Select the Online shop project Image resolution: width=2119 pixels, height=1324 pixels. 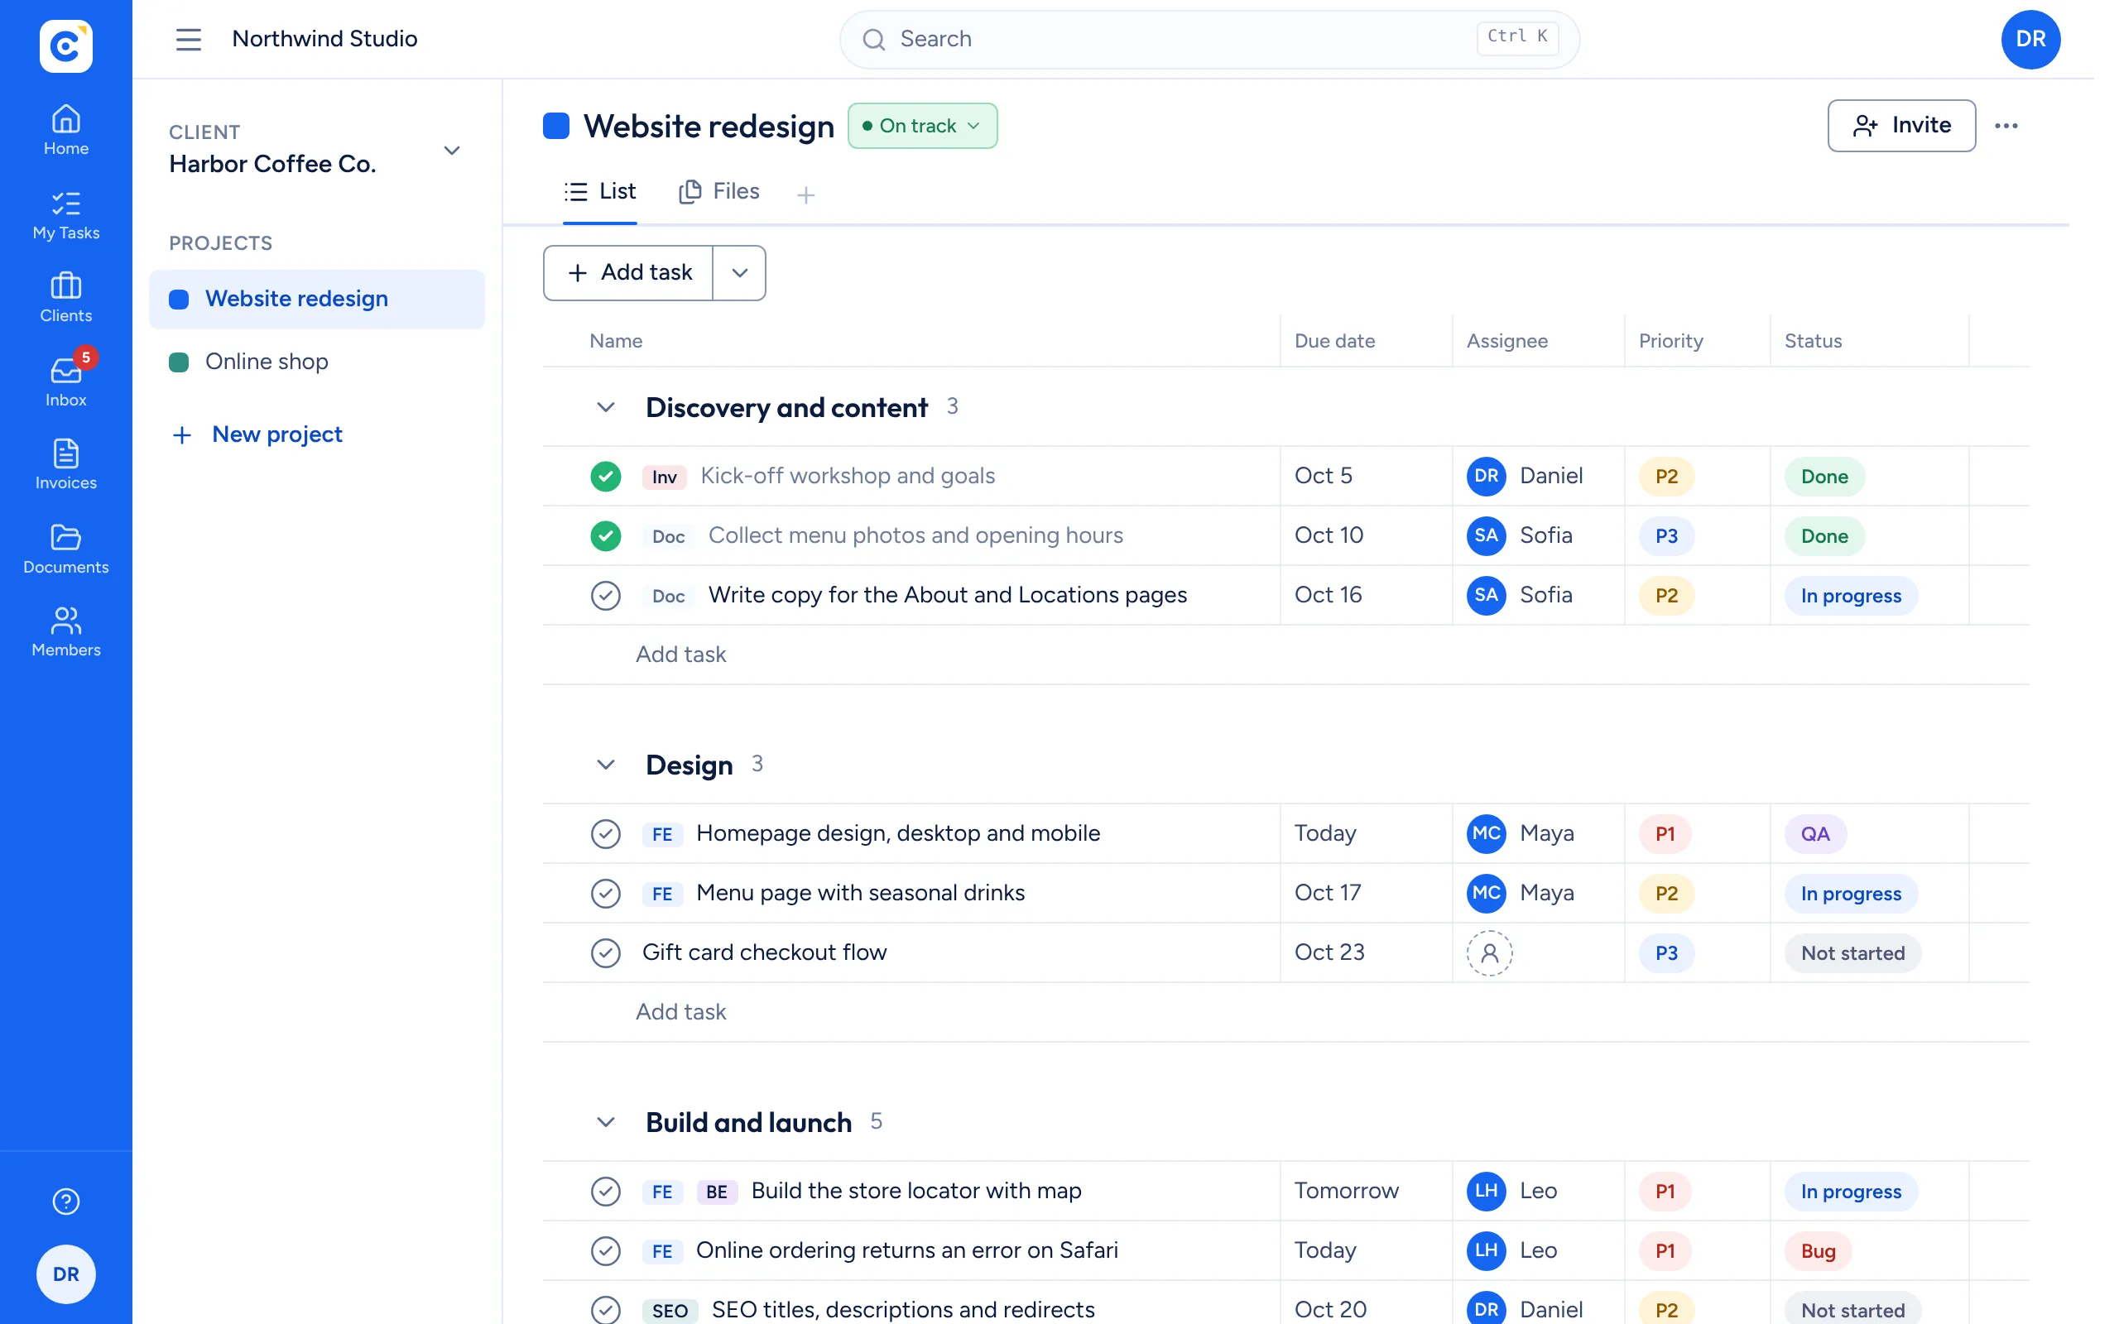tap(316, 362)
